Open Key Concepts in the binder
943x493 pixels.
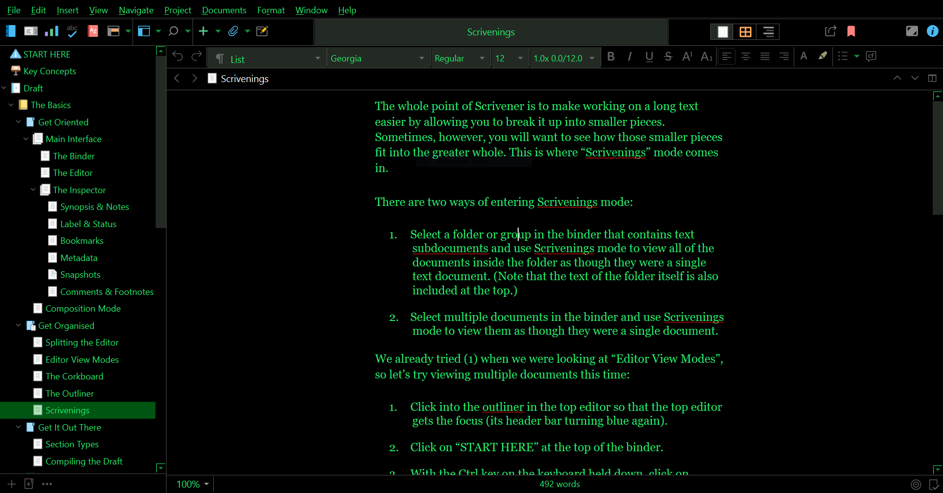(x=50, y=71)
